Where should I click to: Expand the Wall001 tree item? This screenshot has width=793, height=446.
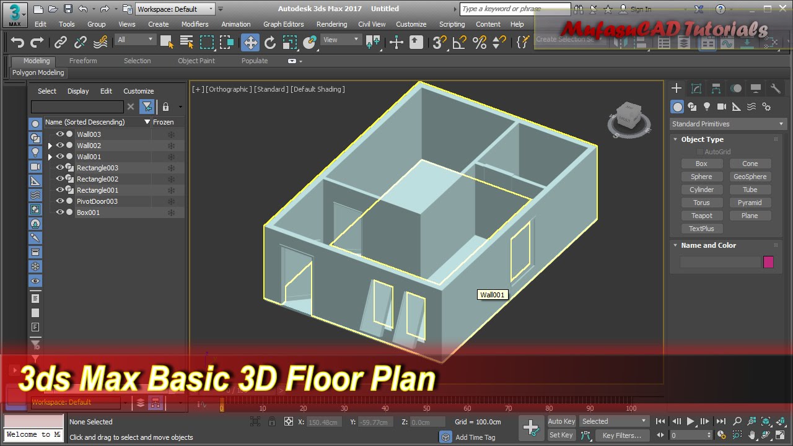point(50,157)
